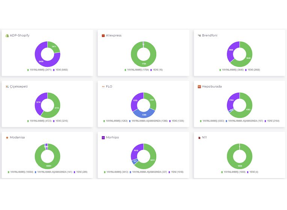Toggle YENİ (8450) legend in ADP-Shopify
The width and height of the screenshot is (287, 210).
tap(60, 70)
